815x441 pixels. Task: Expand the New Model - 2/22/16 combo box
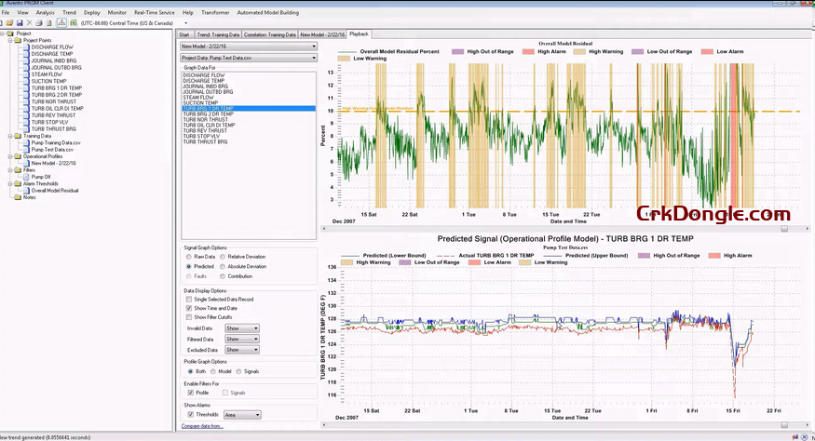(x=249, y=45)
